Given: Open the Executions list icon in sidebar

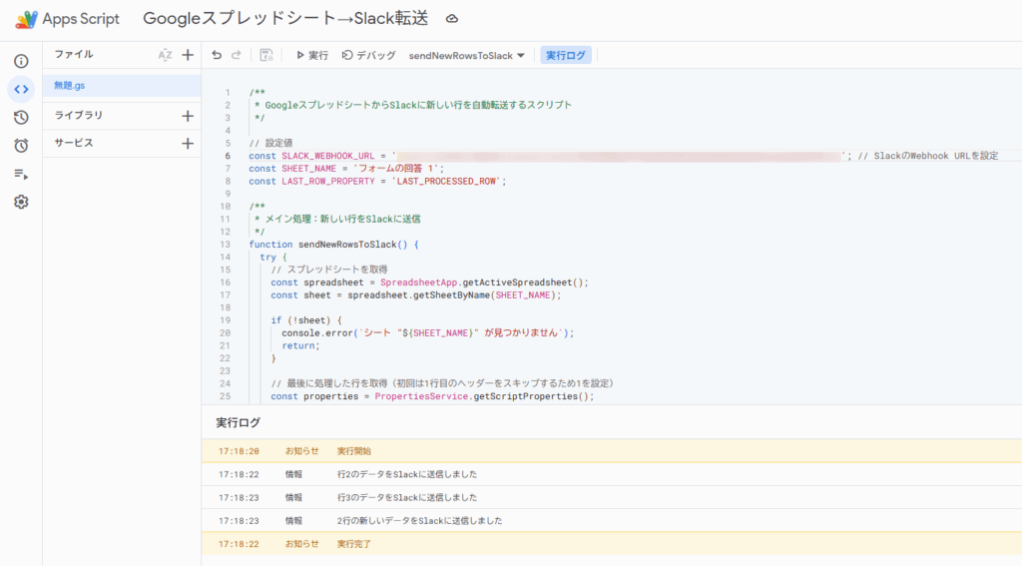Looking at the screenshot, I should (22, 174).
